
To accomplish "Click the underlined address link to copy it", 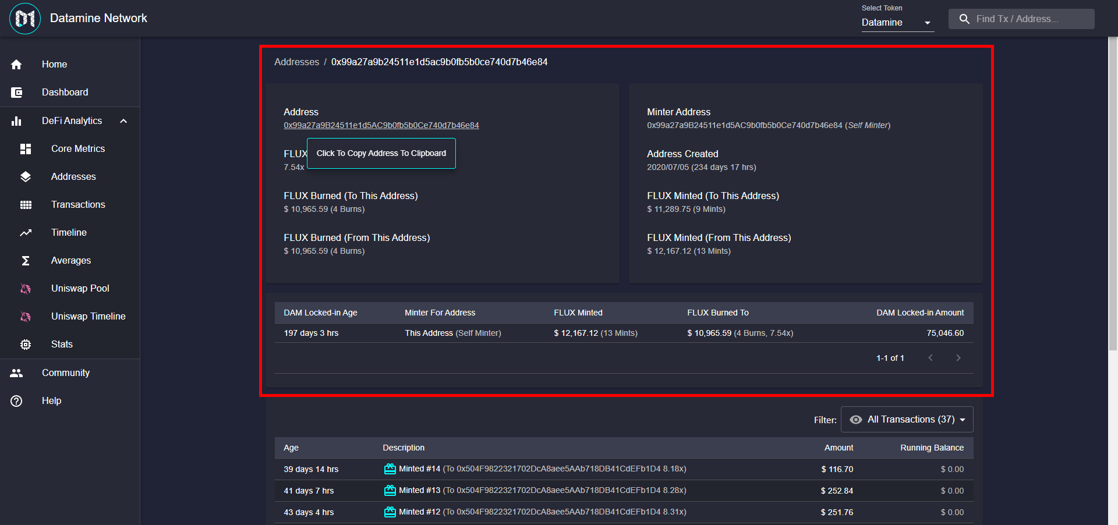I will coord(381,125).
